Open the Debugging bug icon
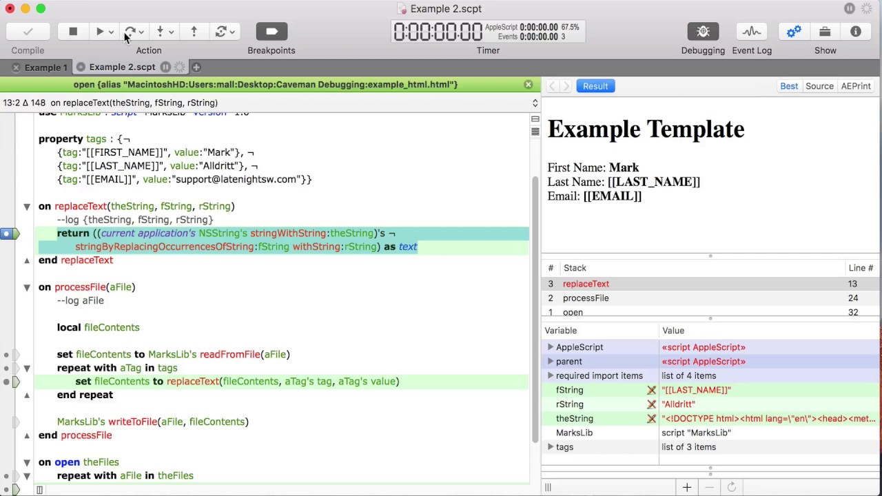Viewport: 882px width, 496px height. 703,32
